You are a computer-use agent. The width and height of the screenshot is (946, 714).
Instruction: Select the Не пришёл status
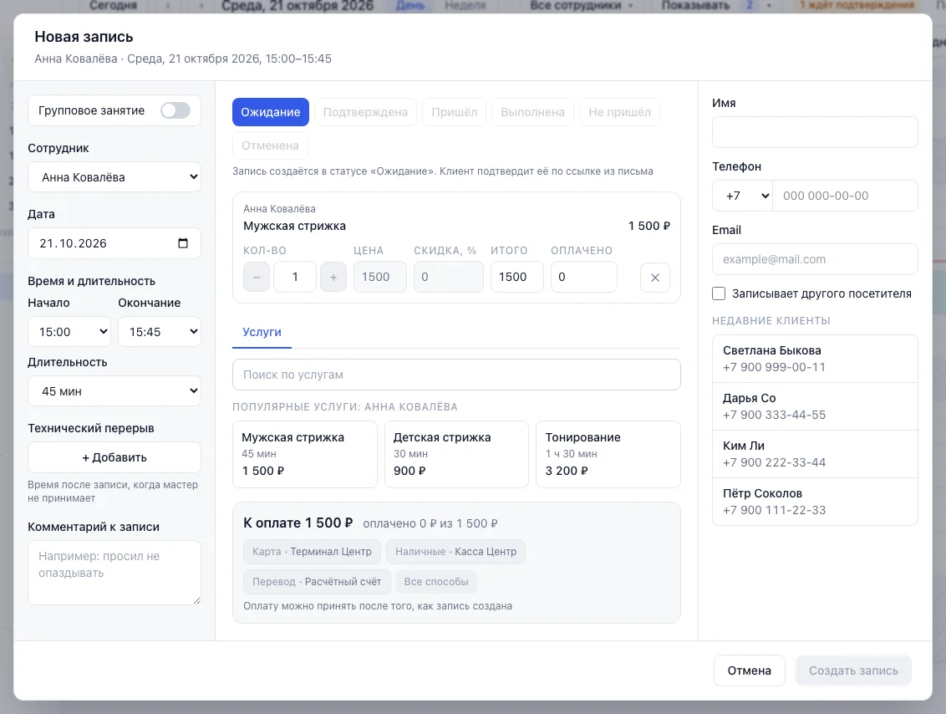619,112
